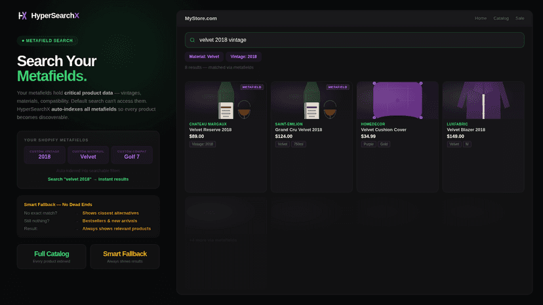Click METAFIELD badge on Grand Cru card
The width and height of the screenshot is (543, 305).
tap(338, 87)
